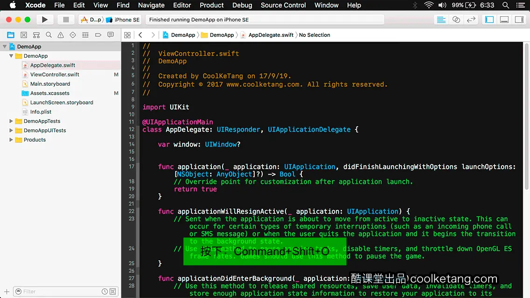Open Wi-Fi status in menu bar

(x=429, y=5)
